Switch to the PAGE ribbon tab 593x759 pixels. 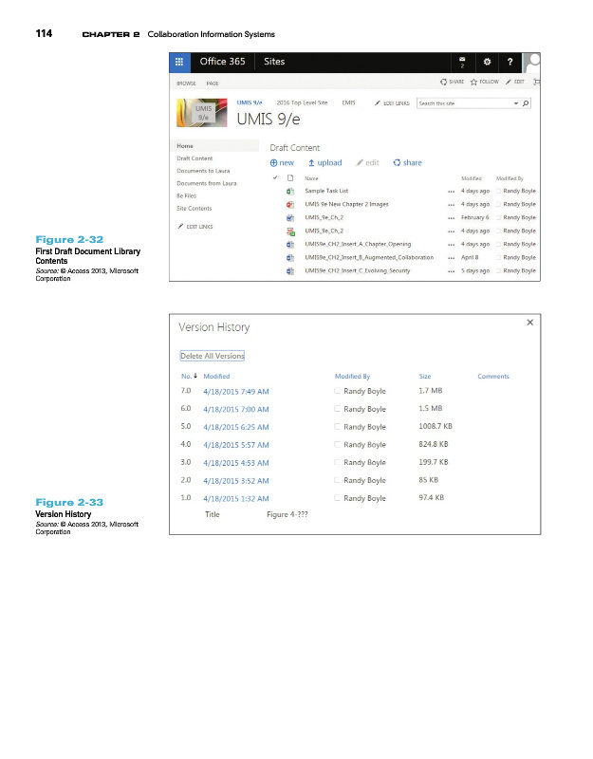point(213,83)
